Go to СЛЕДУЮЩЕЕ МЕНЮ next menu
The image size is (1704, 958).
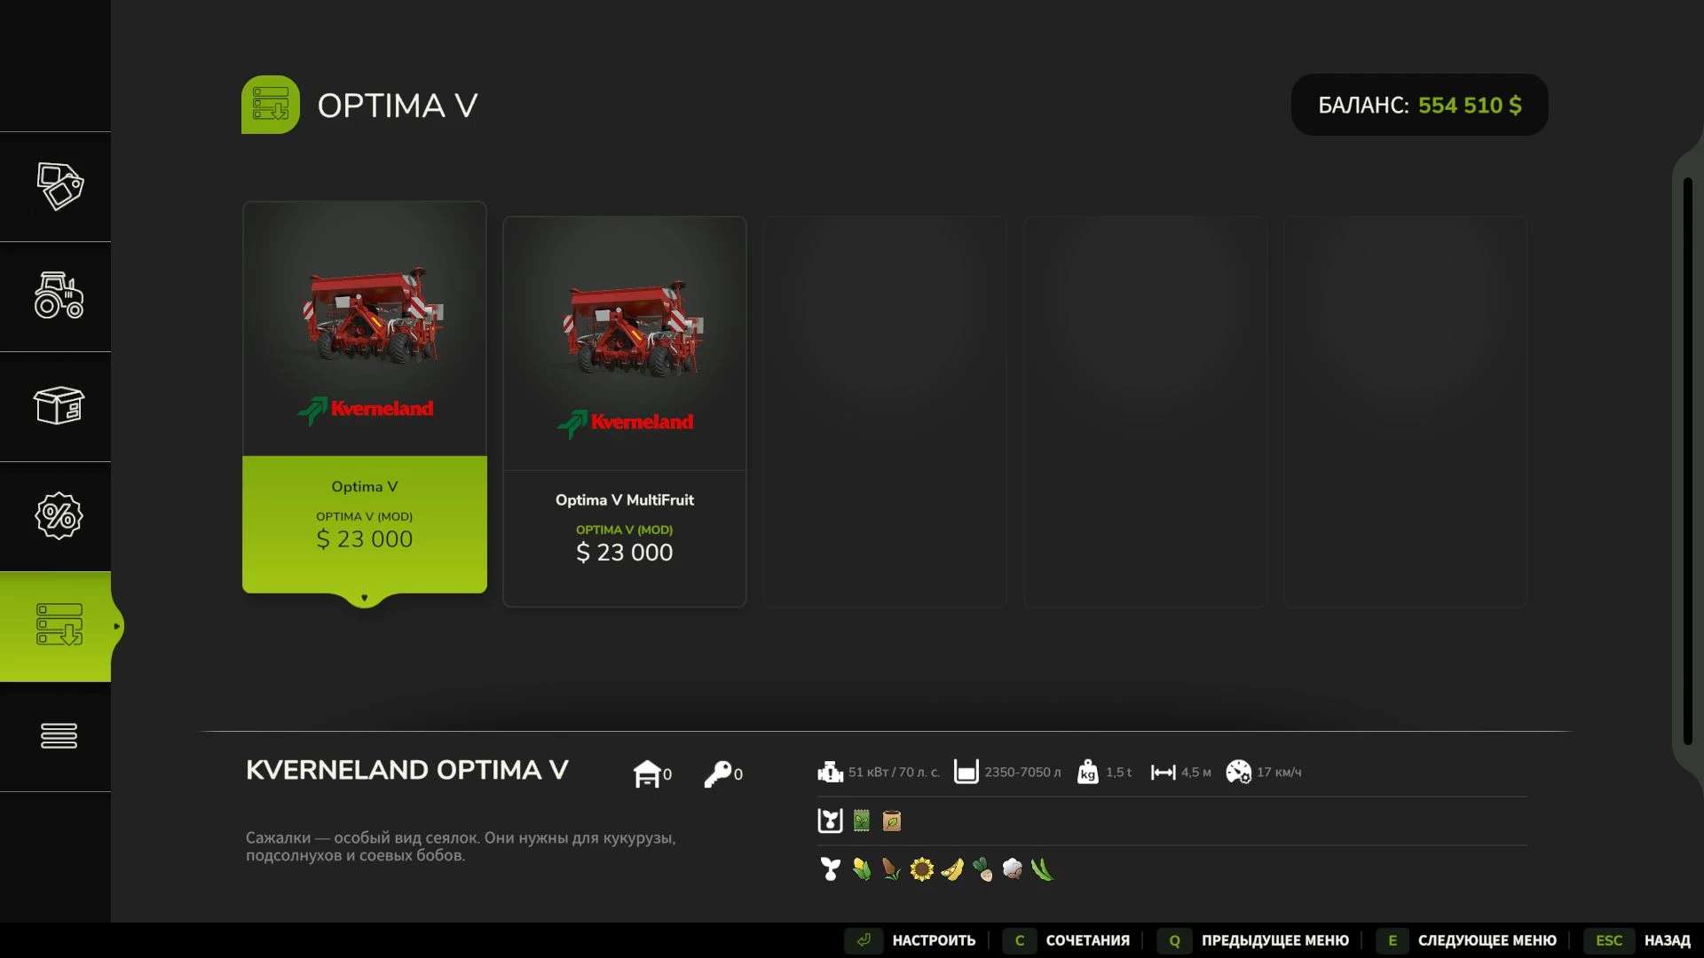[1466, 940]
